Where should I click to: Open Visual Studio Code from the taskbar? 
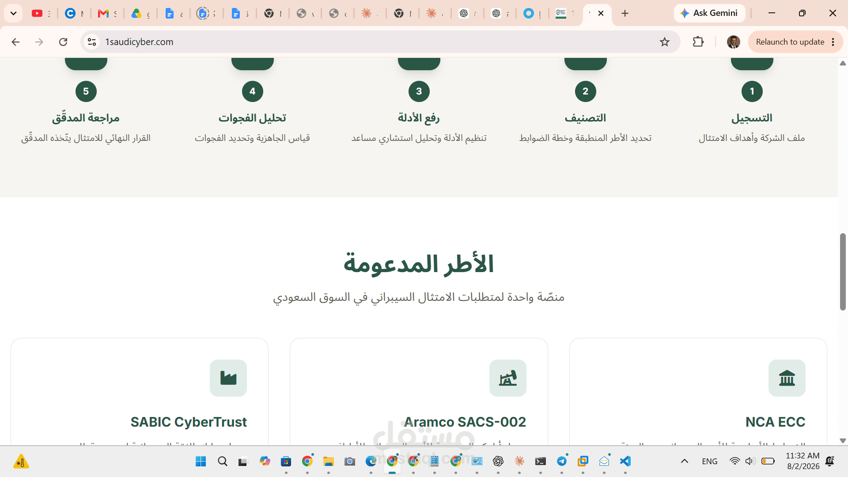[x=625, y=462]
